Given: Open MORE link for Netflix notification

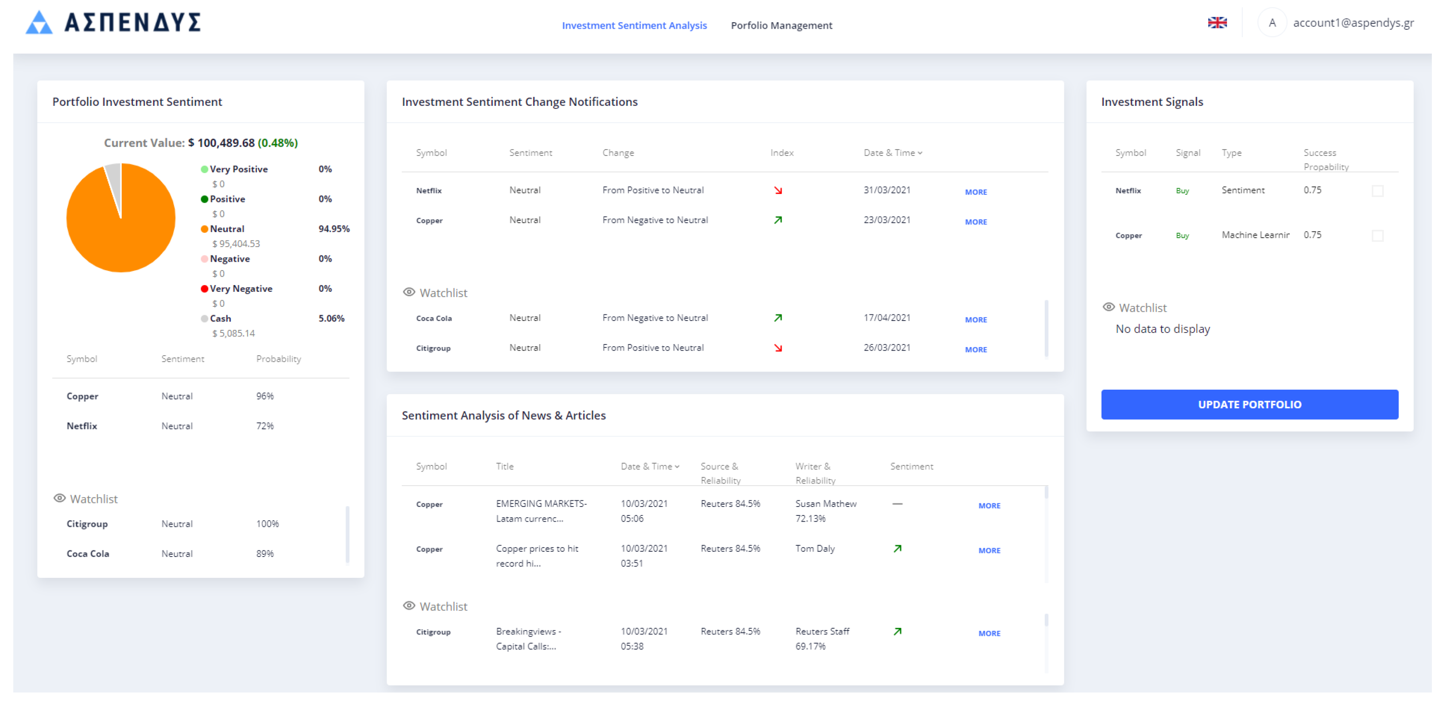Looking at the screenshot, I should pos(976,193).
